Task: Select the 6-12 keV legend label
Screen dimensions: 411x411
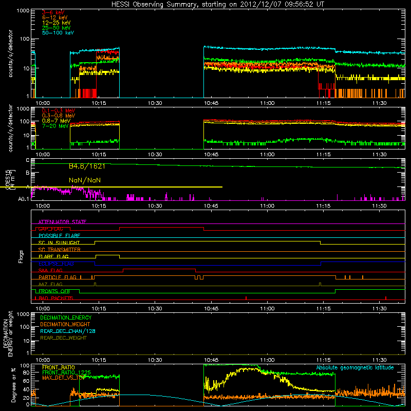Action: 55,17
